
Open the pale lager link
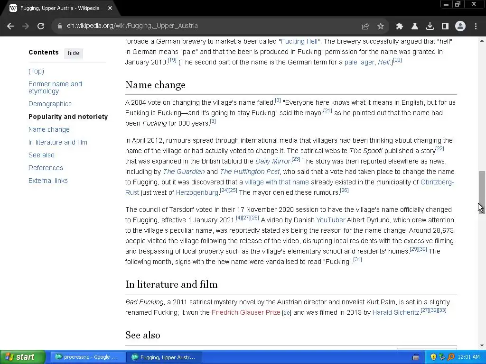(x=359, y=62)
